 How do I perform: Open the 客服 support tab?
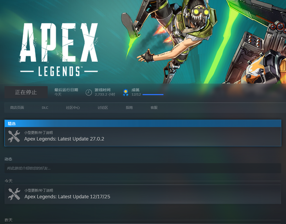tap(153, 108)
